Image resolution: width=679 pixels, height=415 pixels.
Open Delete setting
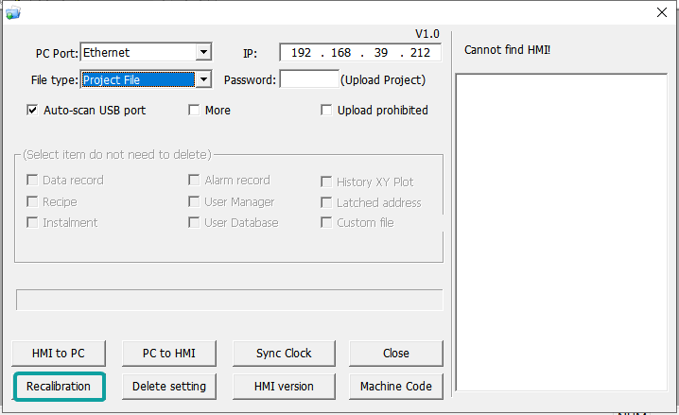coord(169,386)
